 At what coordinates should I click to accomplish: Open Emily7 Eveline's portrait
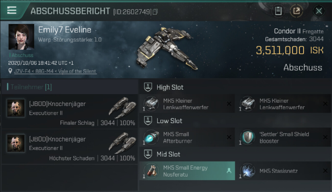pos(21,37)
